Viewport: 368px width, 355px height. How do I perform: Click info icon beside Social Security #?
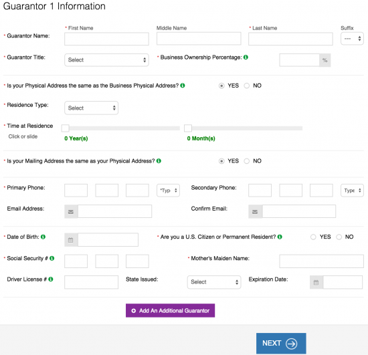coord(52,258)
